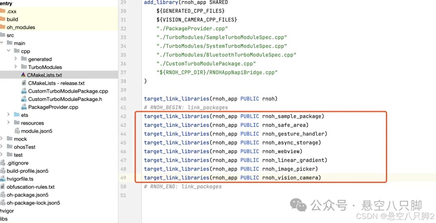Screen dimensions: 436x223
Task: Click the obfuscation-rules.txt file icon
Action: 2,187
